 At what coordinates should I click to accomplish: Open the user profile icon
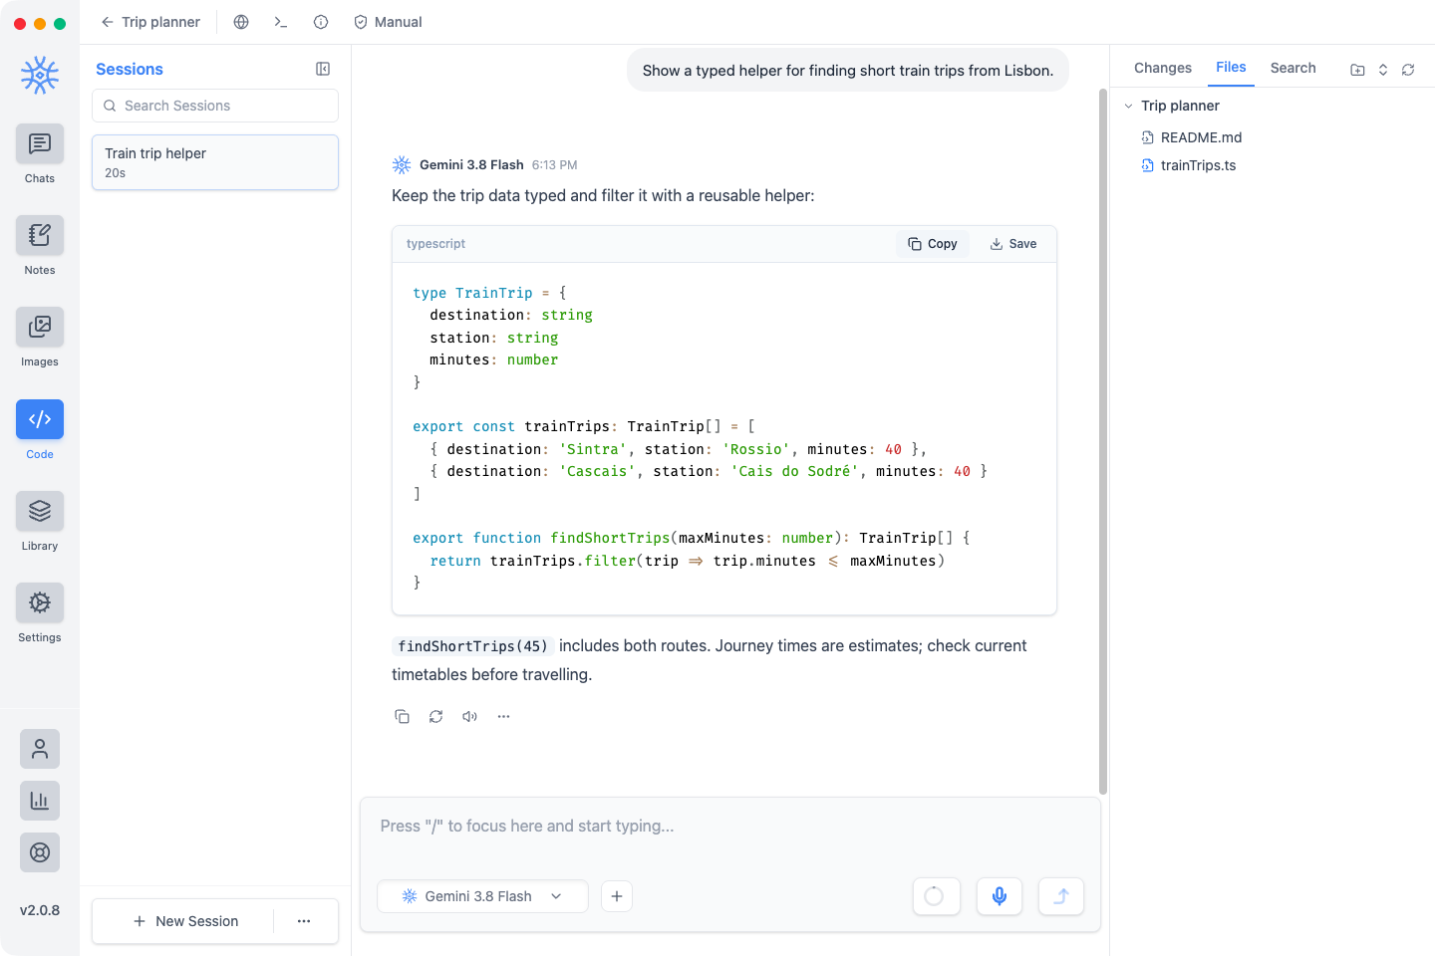point(40,749)
